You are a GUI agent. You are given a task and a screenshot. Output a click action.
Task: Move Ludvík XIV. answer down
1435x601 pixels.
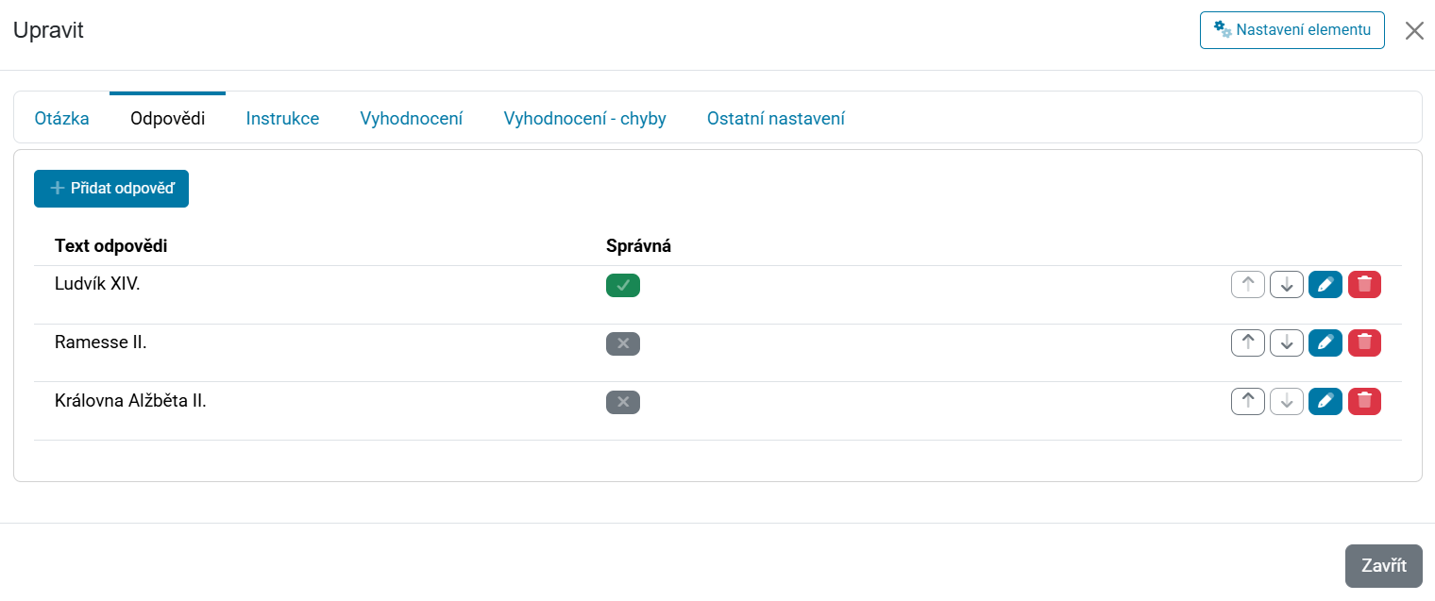[1287, 284]
